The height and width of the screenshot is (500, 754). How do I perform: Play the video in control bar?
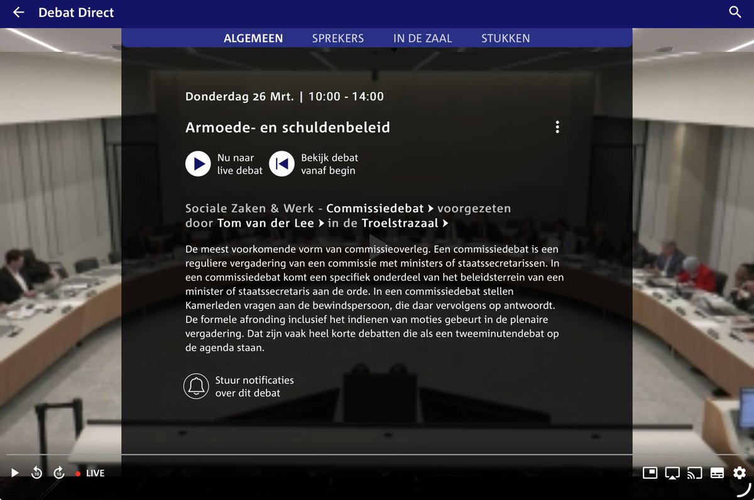pos(15,473)
